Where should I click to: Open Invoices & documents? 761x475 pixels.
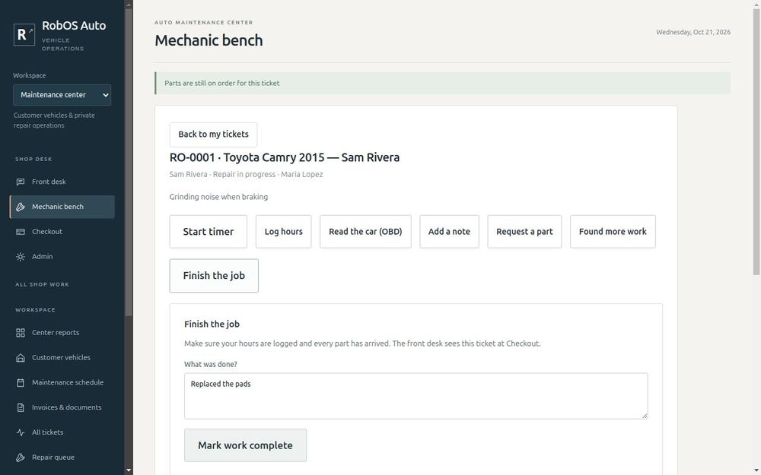click(x=62, y=407)
